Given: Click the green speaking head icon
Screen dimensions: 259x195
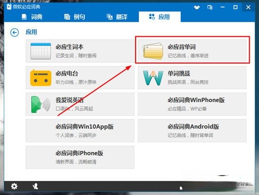Looking at the screenshot, I should [40, 104].
